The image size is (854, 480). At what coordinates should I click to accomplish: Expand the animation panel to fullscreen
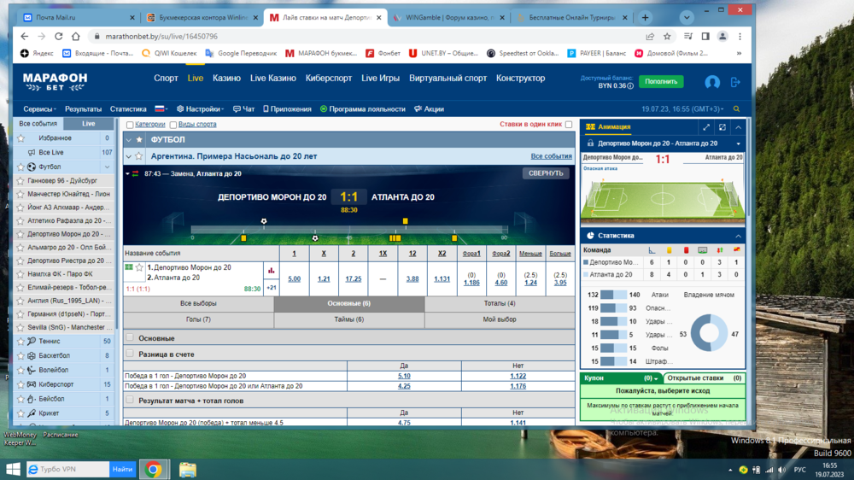(x=706, y=127)
